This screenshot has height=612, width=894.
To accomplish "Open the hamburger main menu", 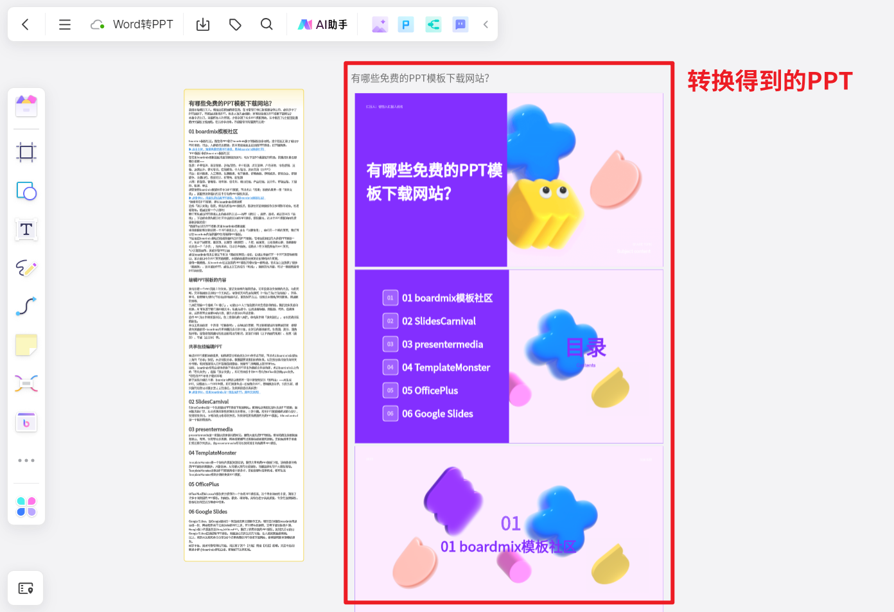I will click(64, 24).
